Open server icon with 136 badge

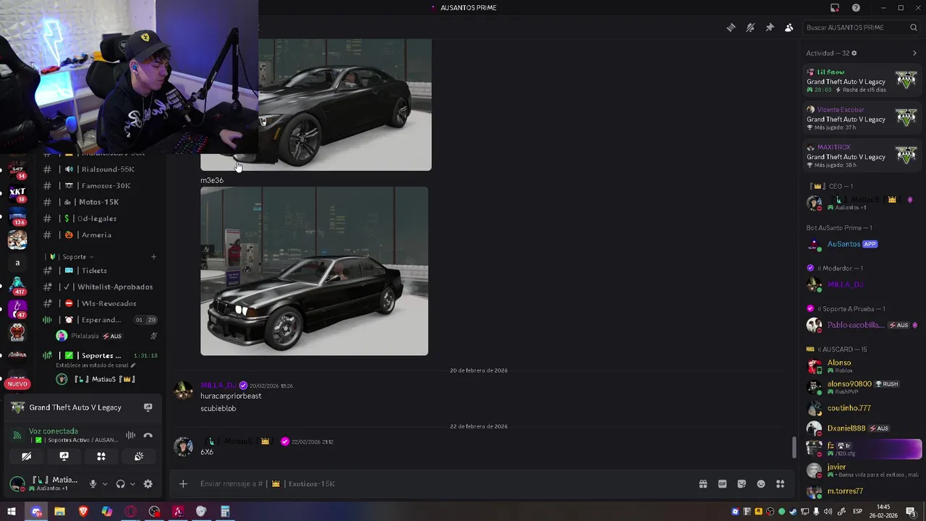tap(17, 216)
